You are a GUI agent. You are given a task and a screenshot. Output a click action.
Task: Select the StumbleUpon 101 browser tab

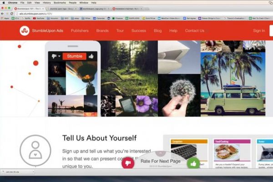click(29, 9)
